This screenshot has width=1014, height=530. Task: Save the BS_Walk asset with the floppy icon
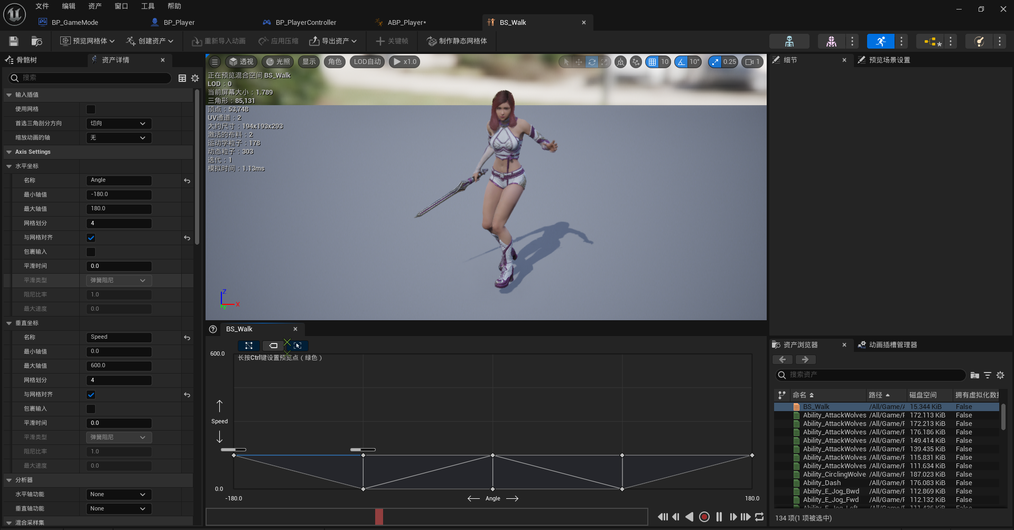[14, 41]
